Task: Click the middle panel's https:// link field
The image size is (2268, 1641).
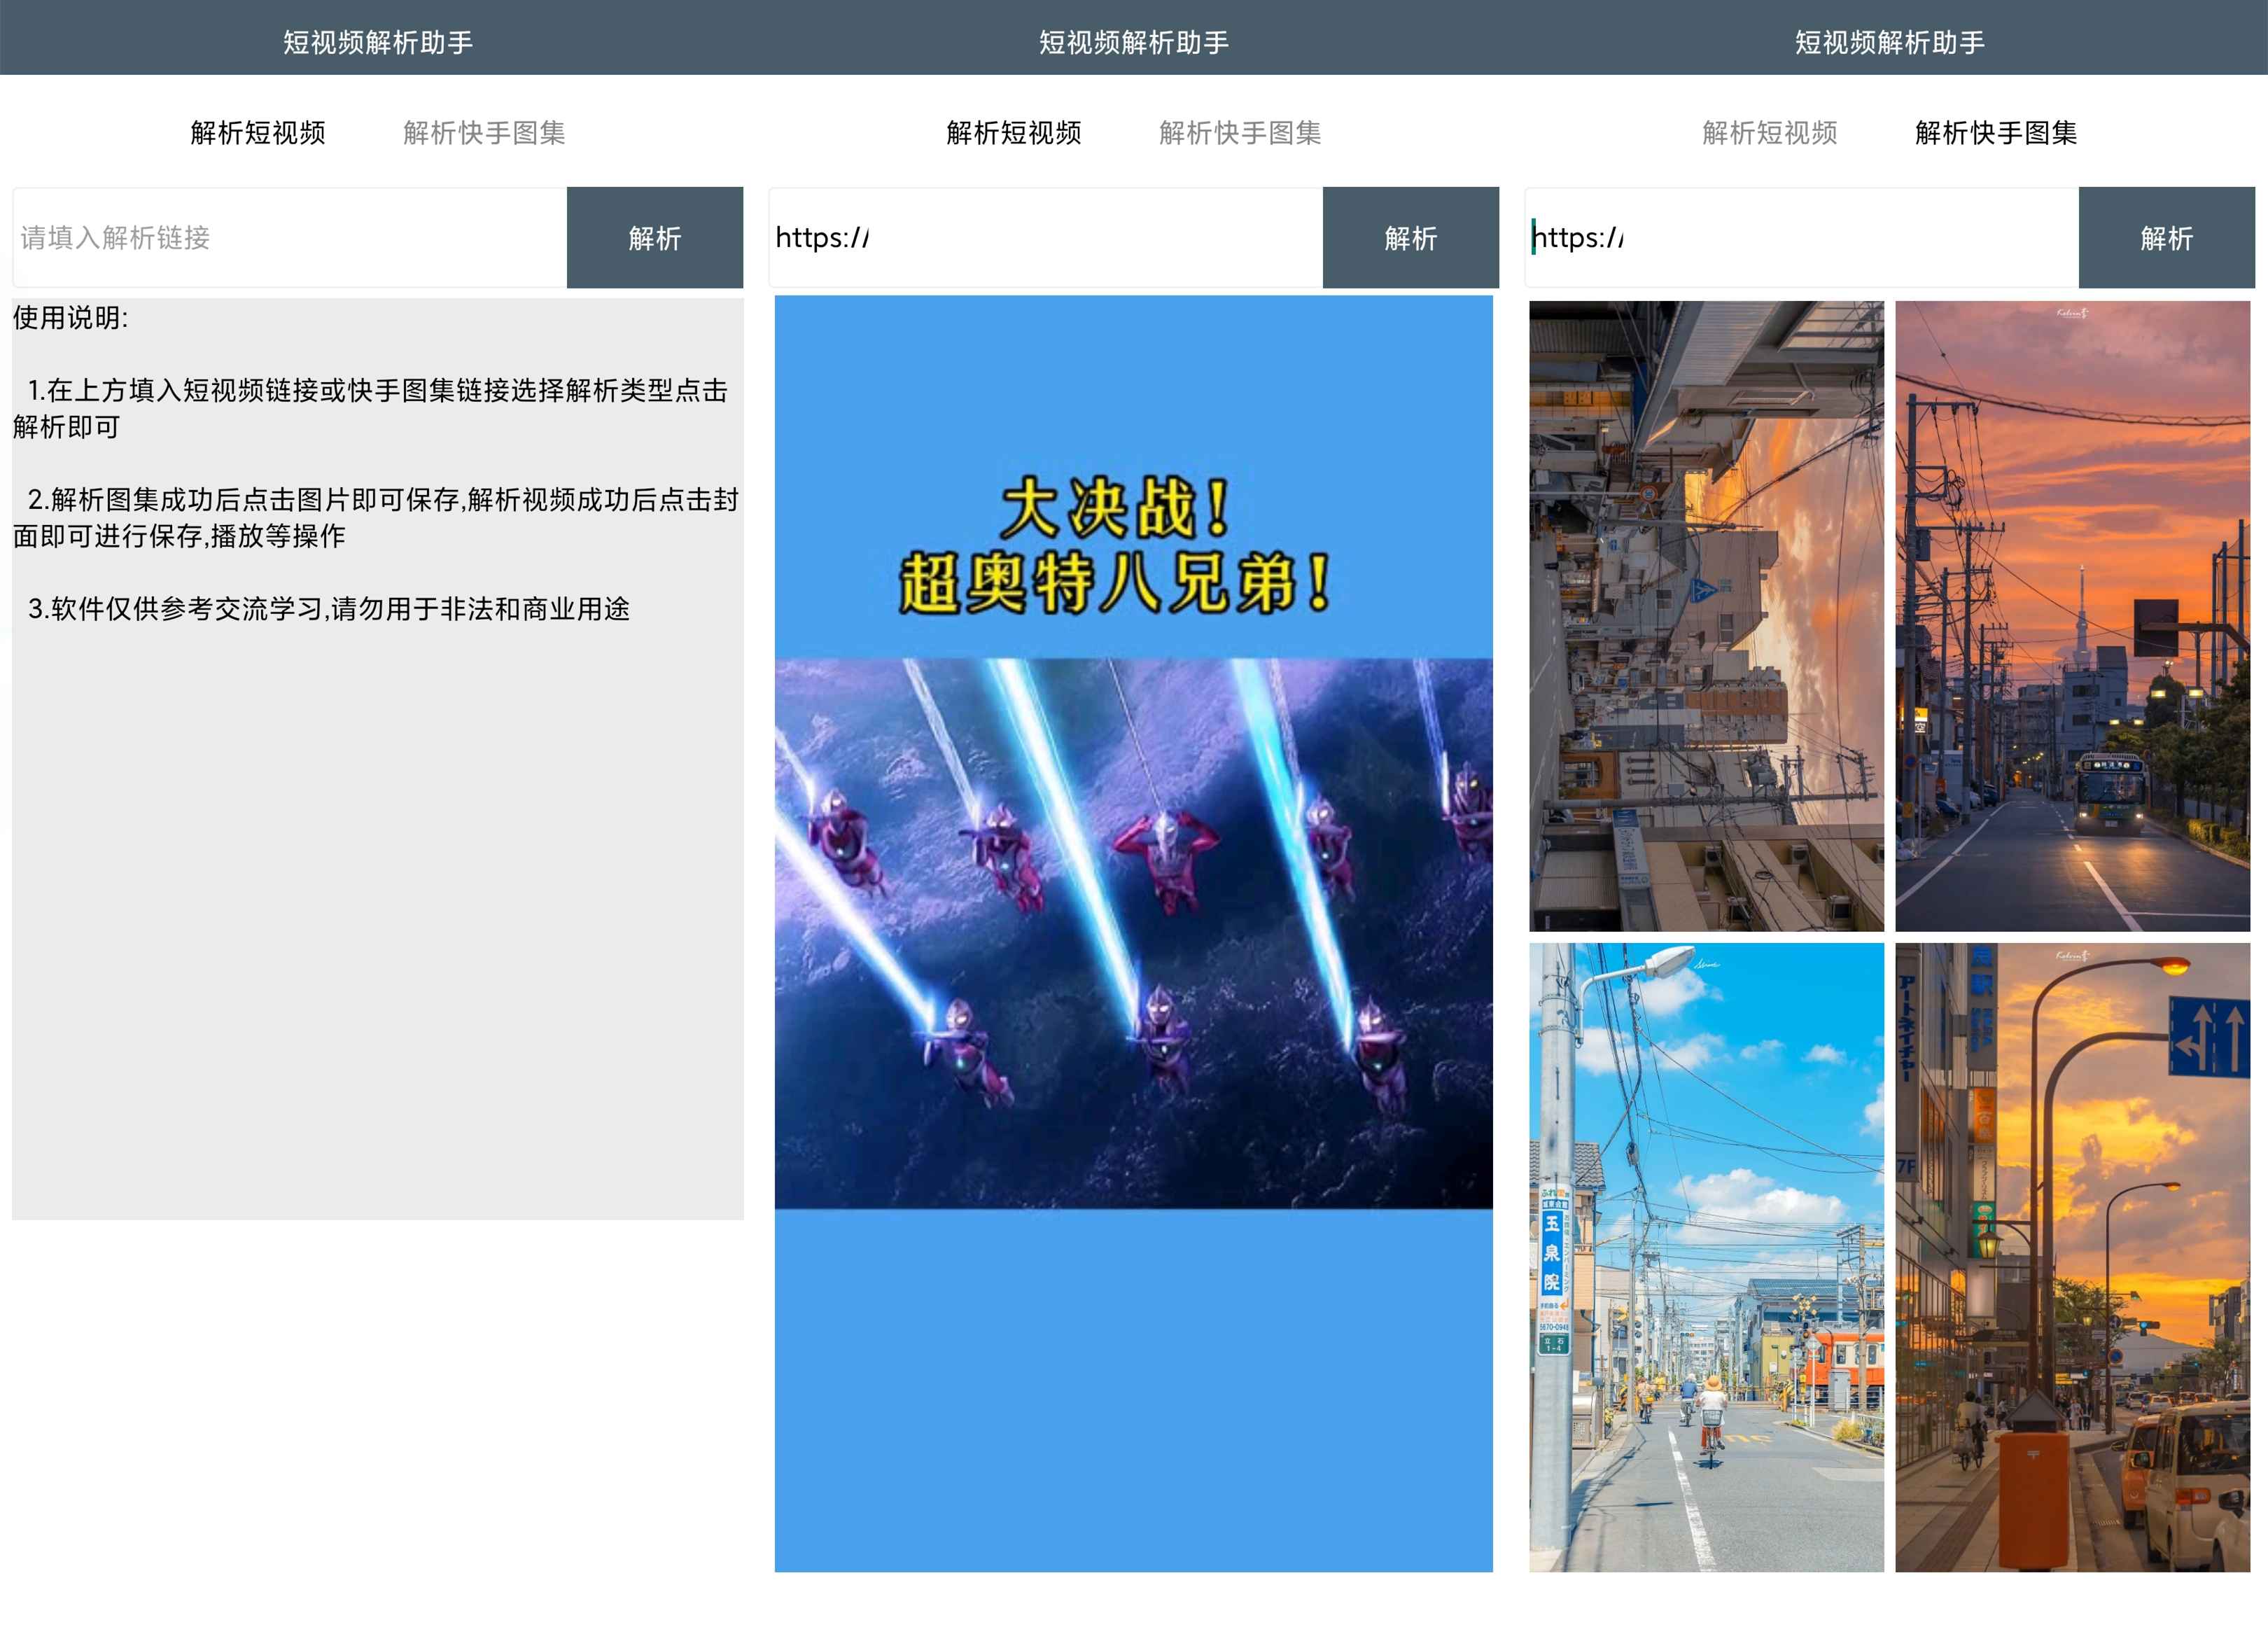Action: pos(1045,238)
